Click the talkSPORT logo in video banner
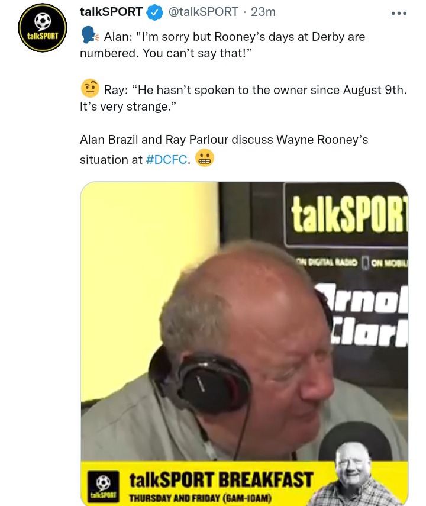Viewport: 426px width, 506px height. coord(104,485)
